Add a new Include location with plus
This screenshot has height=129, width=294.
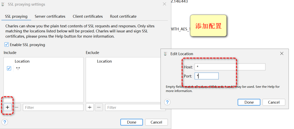[x=8, y=107]
